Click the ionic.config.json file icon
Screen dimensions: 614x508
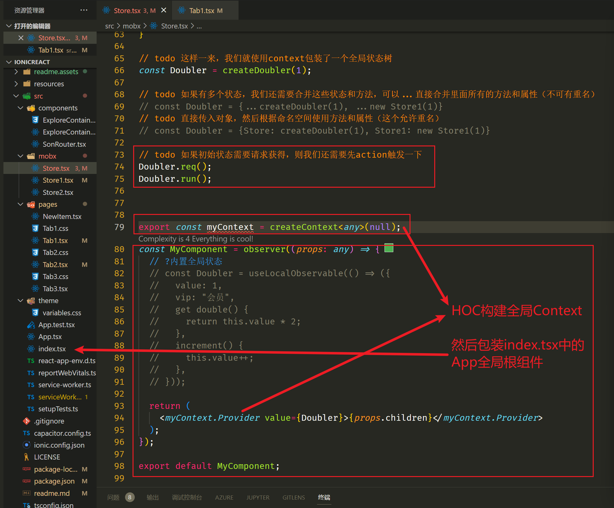pyautogui.click(x=27, y=445)
